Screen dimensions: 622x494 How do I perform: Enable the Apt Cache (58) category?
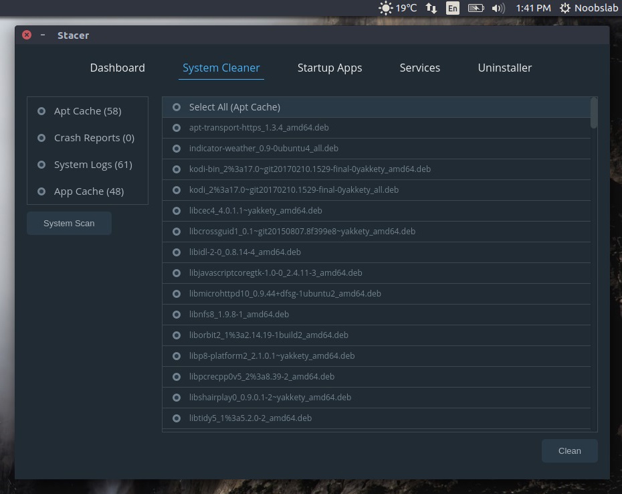tap(41, 110)
